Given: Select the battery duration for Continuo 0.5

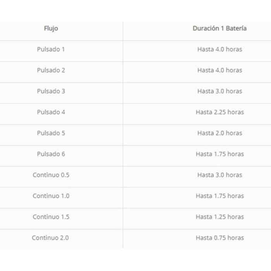Looking at the screenshot, I should (x=220, y=175).
